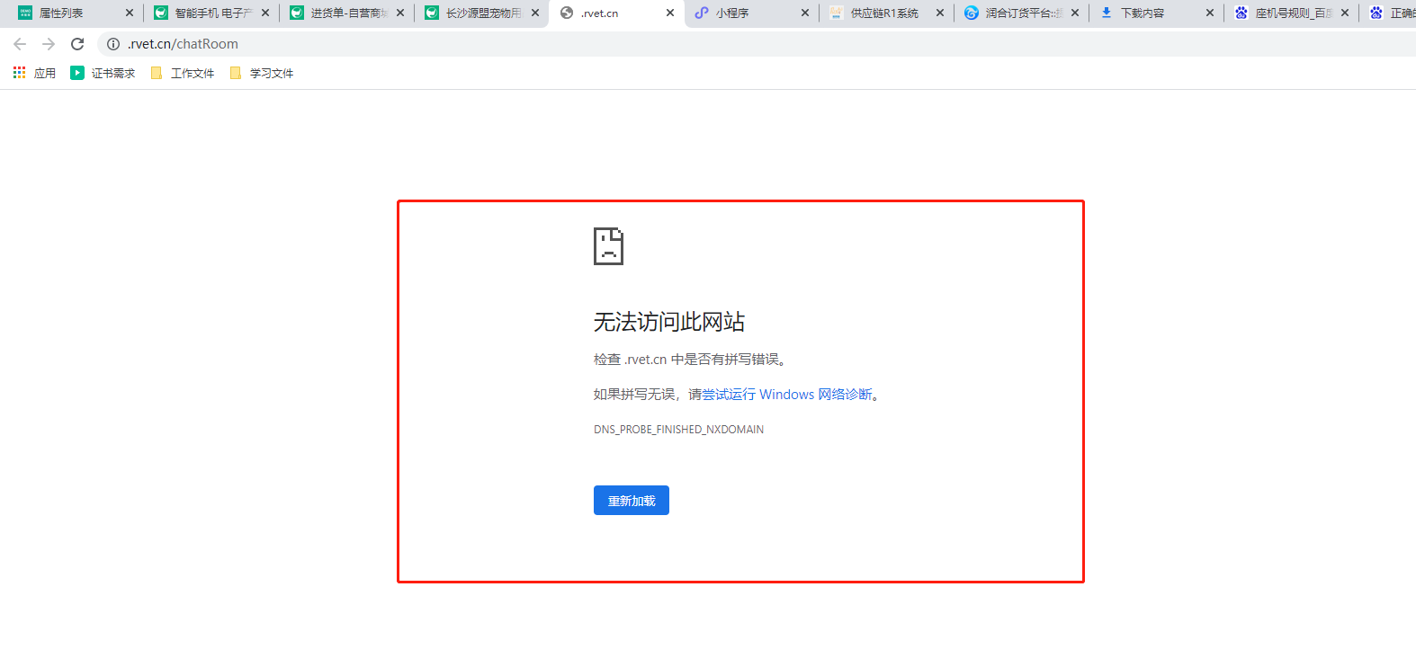Open the 证书需求 bookmark
The image size is (1416, 667).
coord(103,73)
